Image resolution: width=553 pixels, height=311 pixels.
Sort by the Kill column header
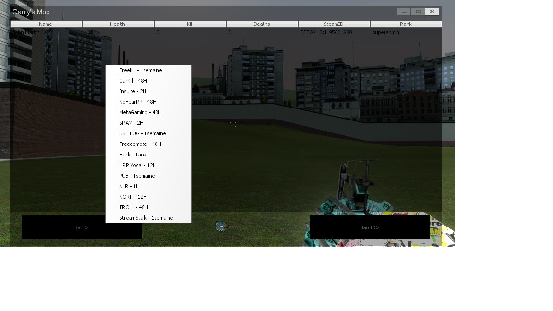(x=190, y=24)
